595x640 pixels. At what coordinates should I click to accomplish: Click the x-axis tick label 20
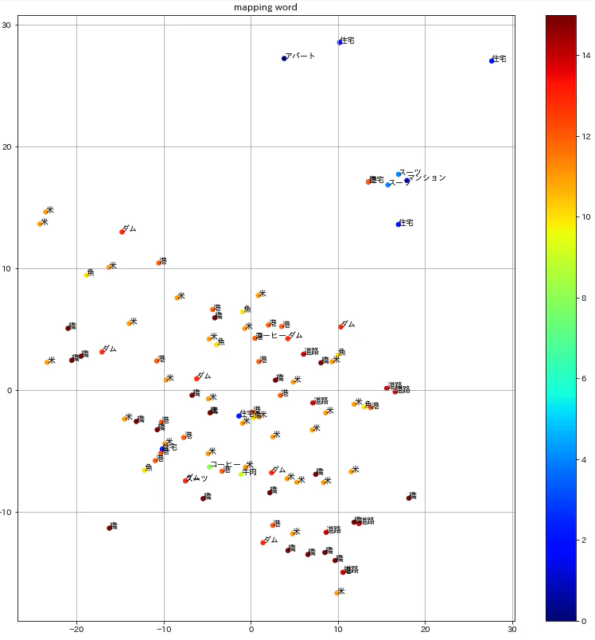(426, 629)
